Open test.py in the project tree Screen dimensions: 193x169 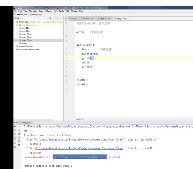23,43
